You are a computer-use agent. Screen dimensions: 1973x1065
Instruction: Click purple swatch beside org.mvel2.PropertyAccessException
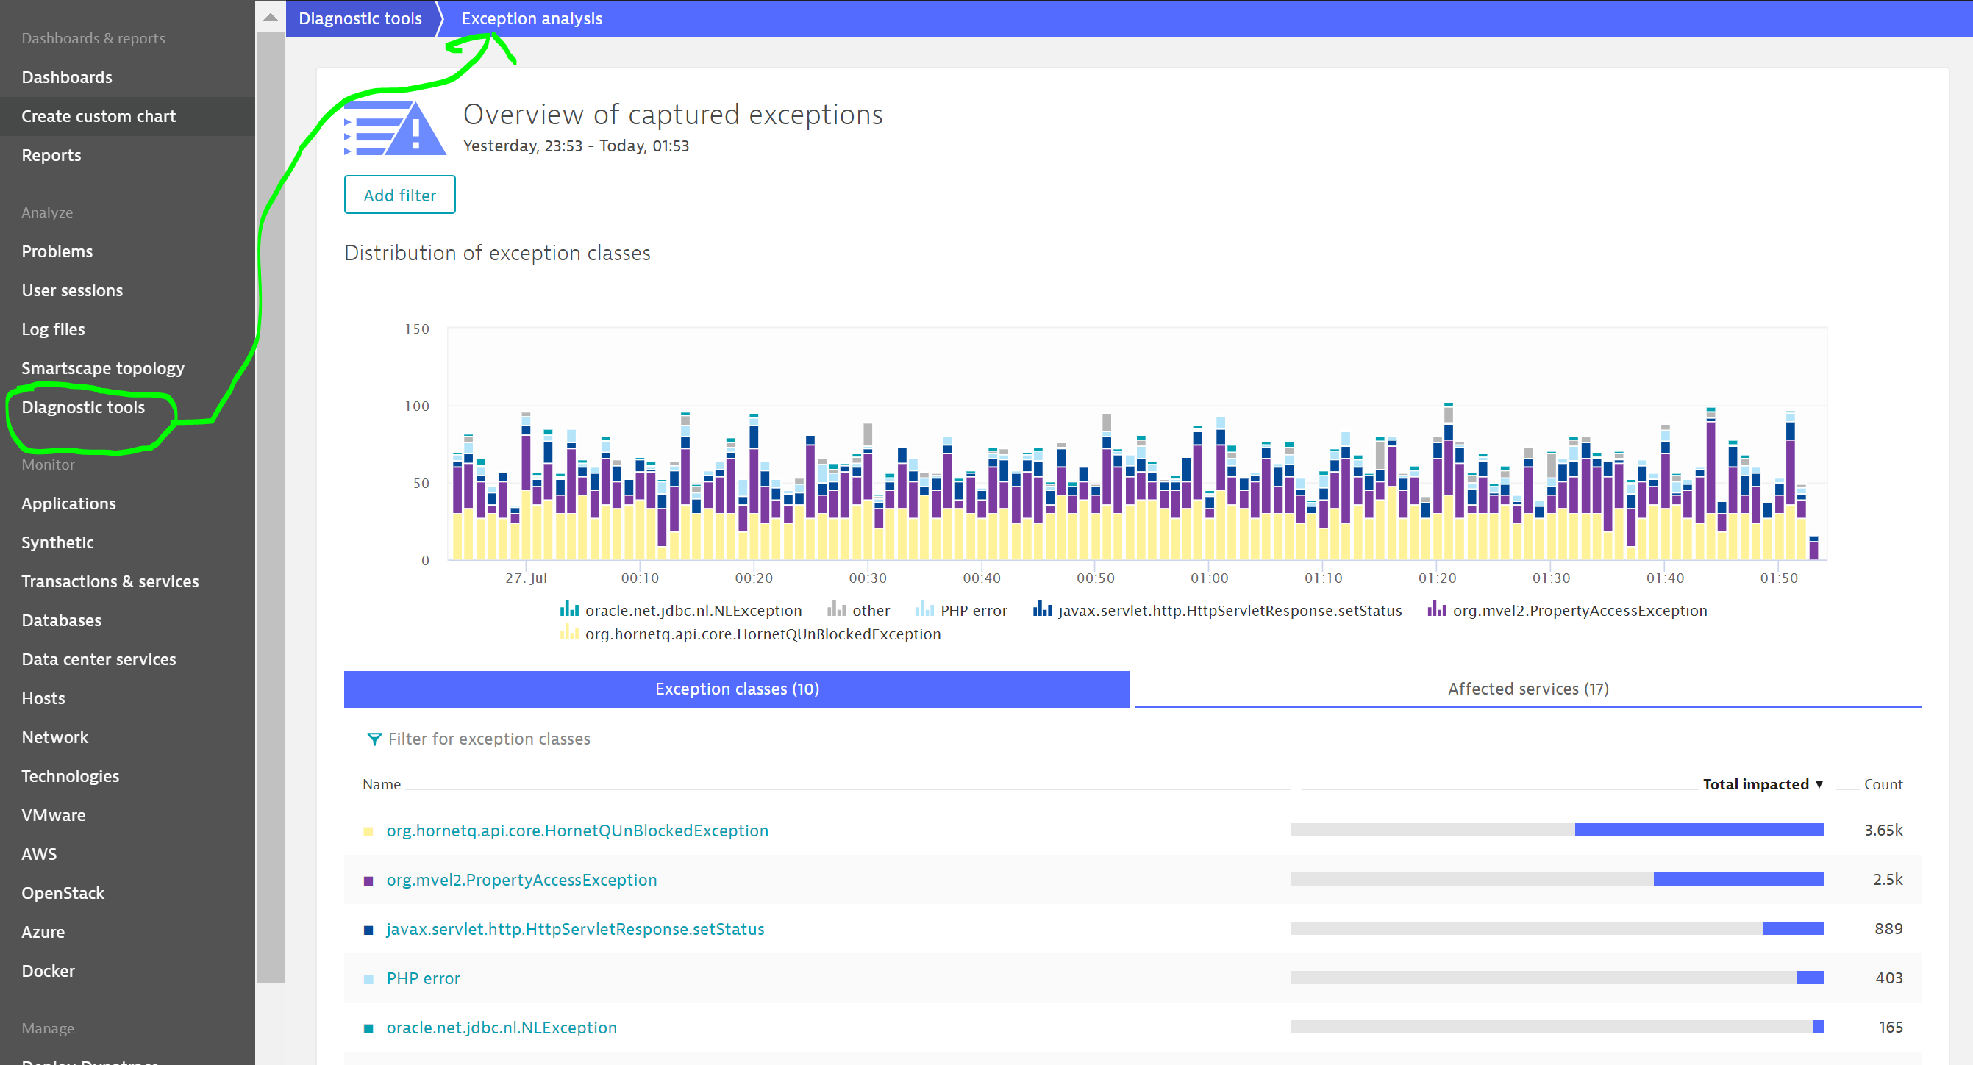368,881
